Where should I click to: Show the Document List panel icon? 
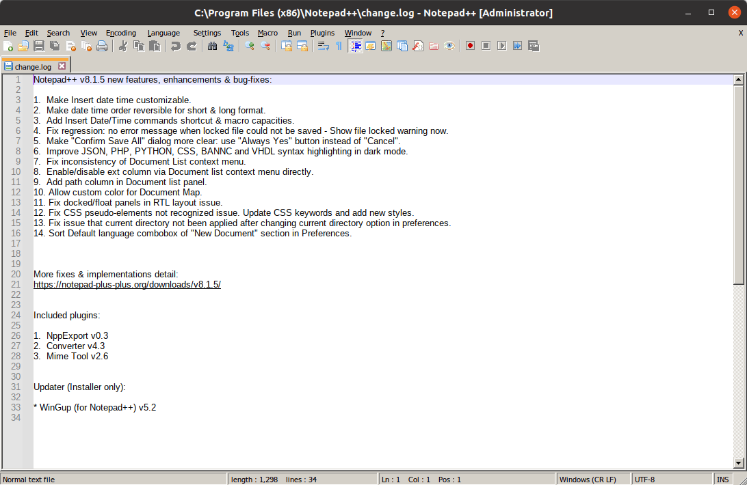pos(402,46)
